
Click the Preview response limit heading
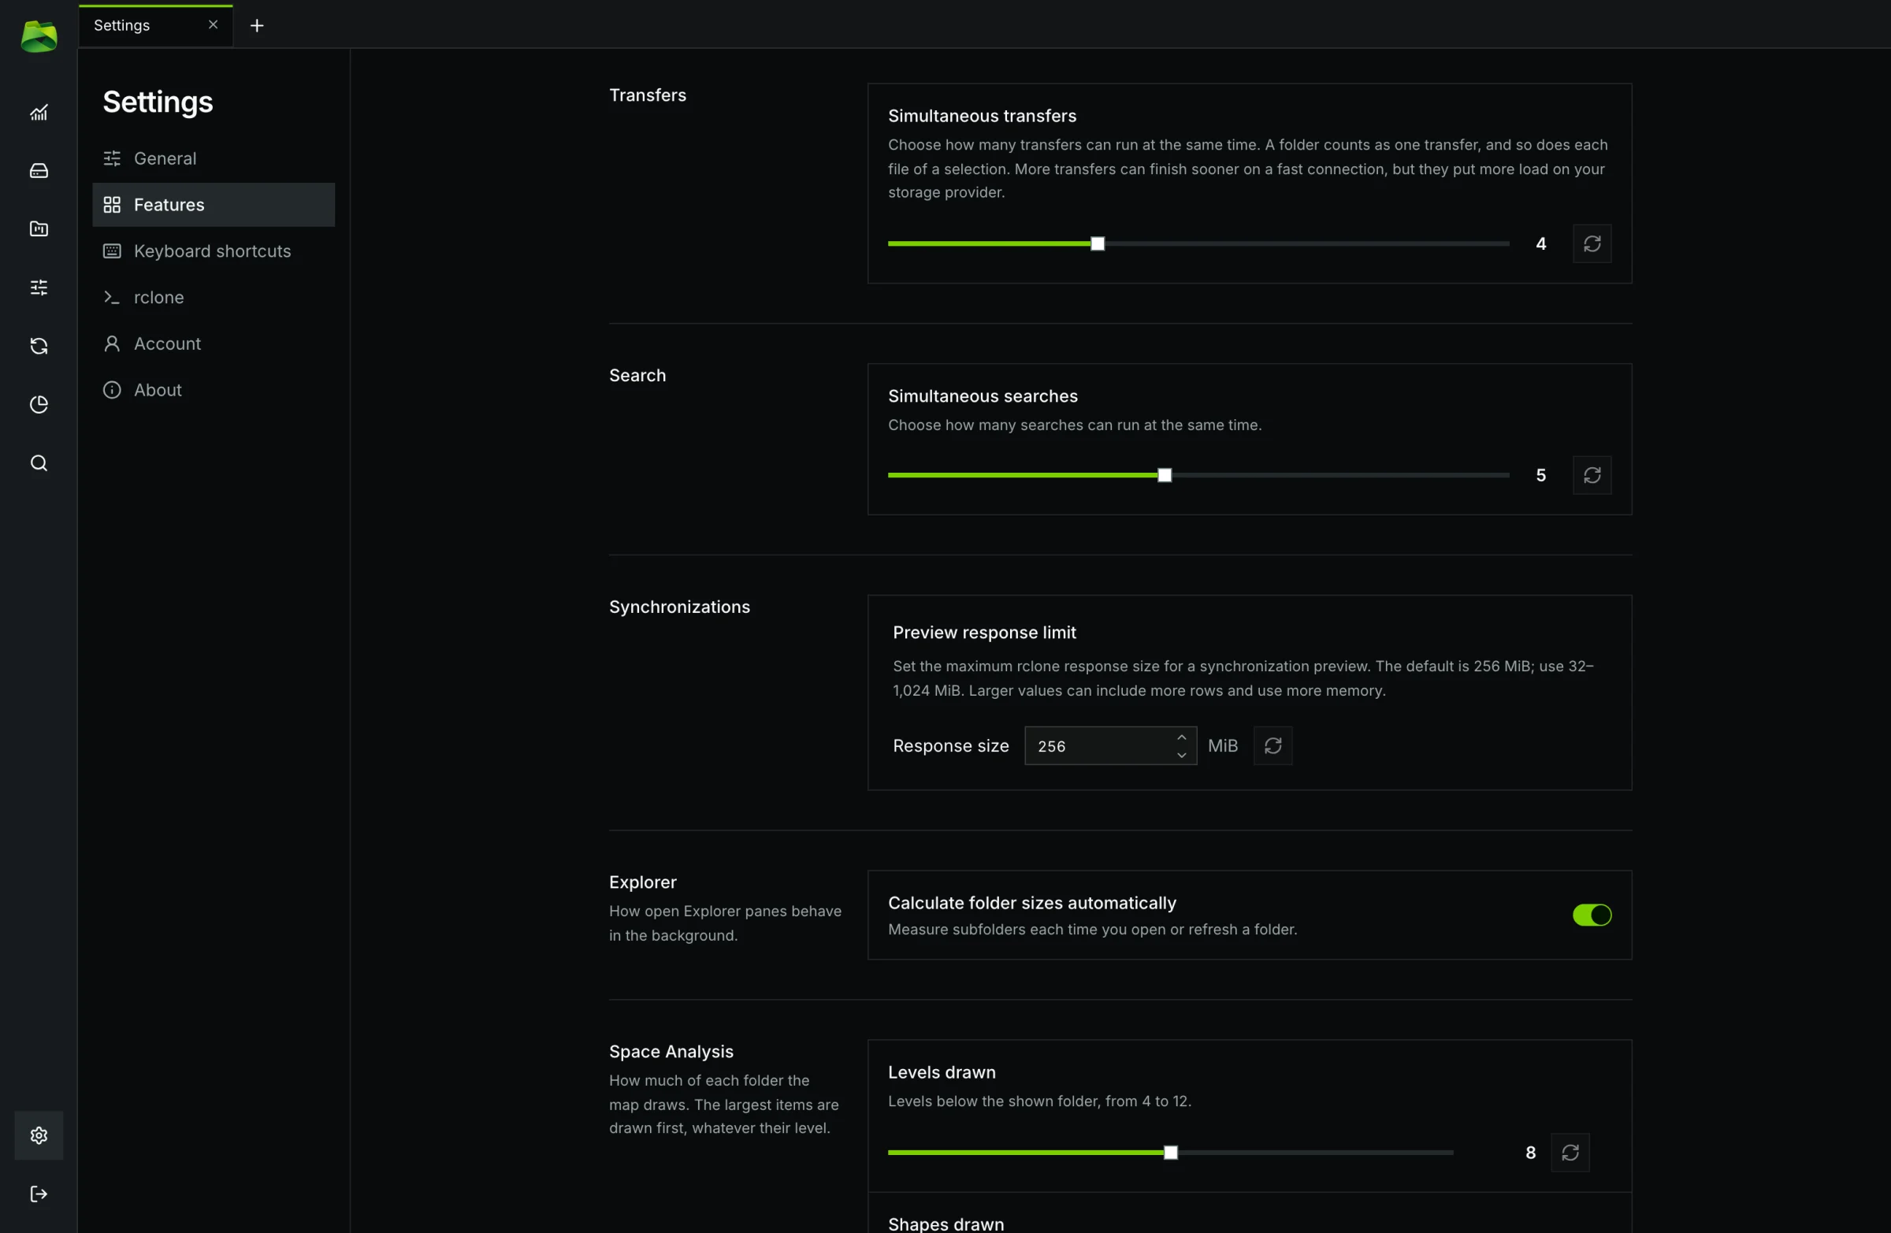pos(984,633)
